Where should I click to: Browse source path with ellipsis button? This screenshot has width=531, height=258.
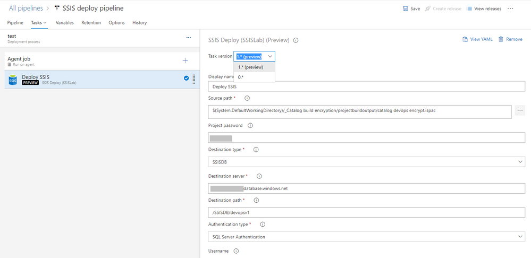tap(520, 110)
